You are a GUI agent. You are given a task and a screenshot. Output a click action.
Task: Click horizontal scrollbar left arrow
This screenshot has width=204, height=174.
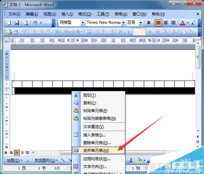tap(33, 153)
